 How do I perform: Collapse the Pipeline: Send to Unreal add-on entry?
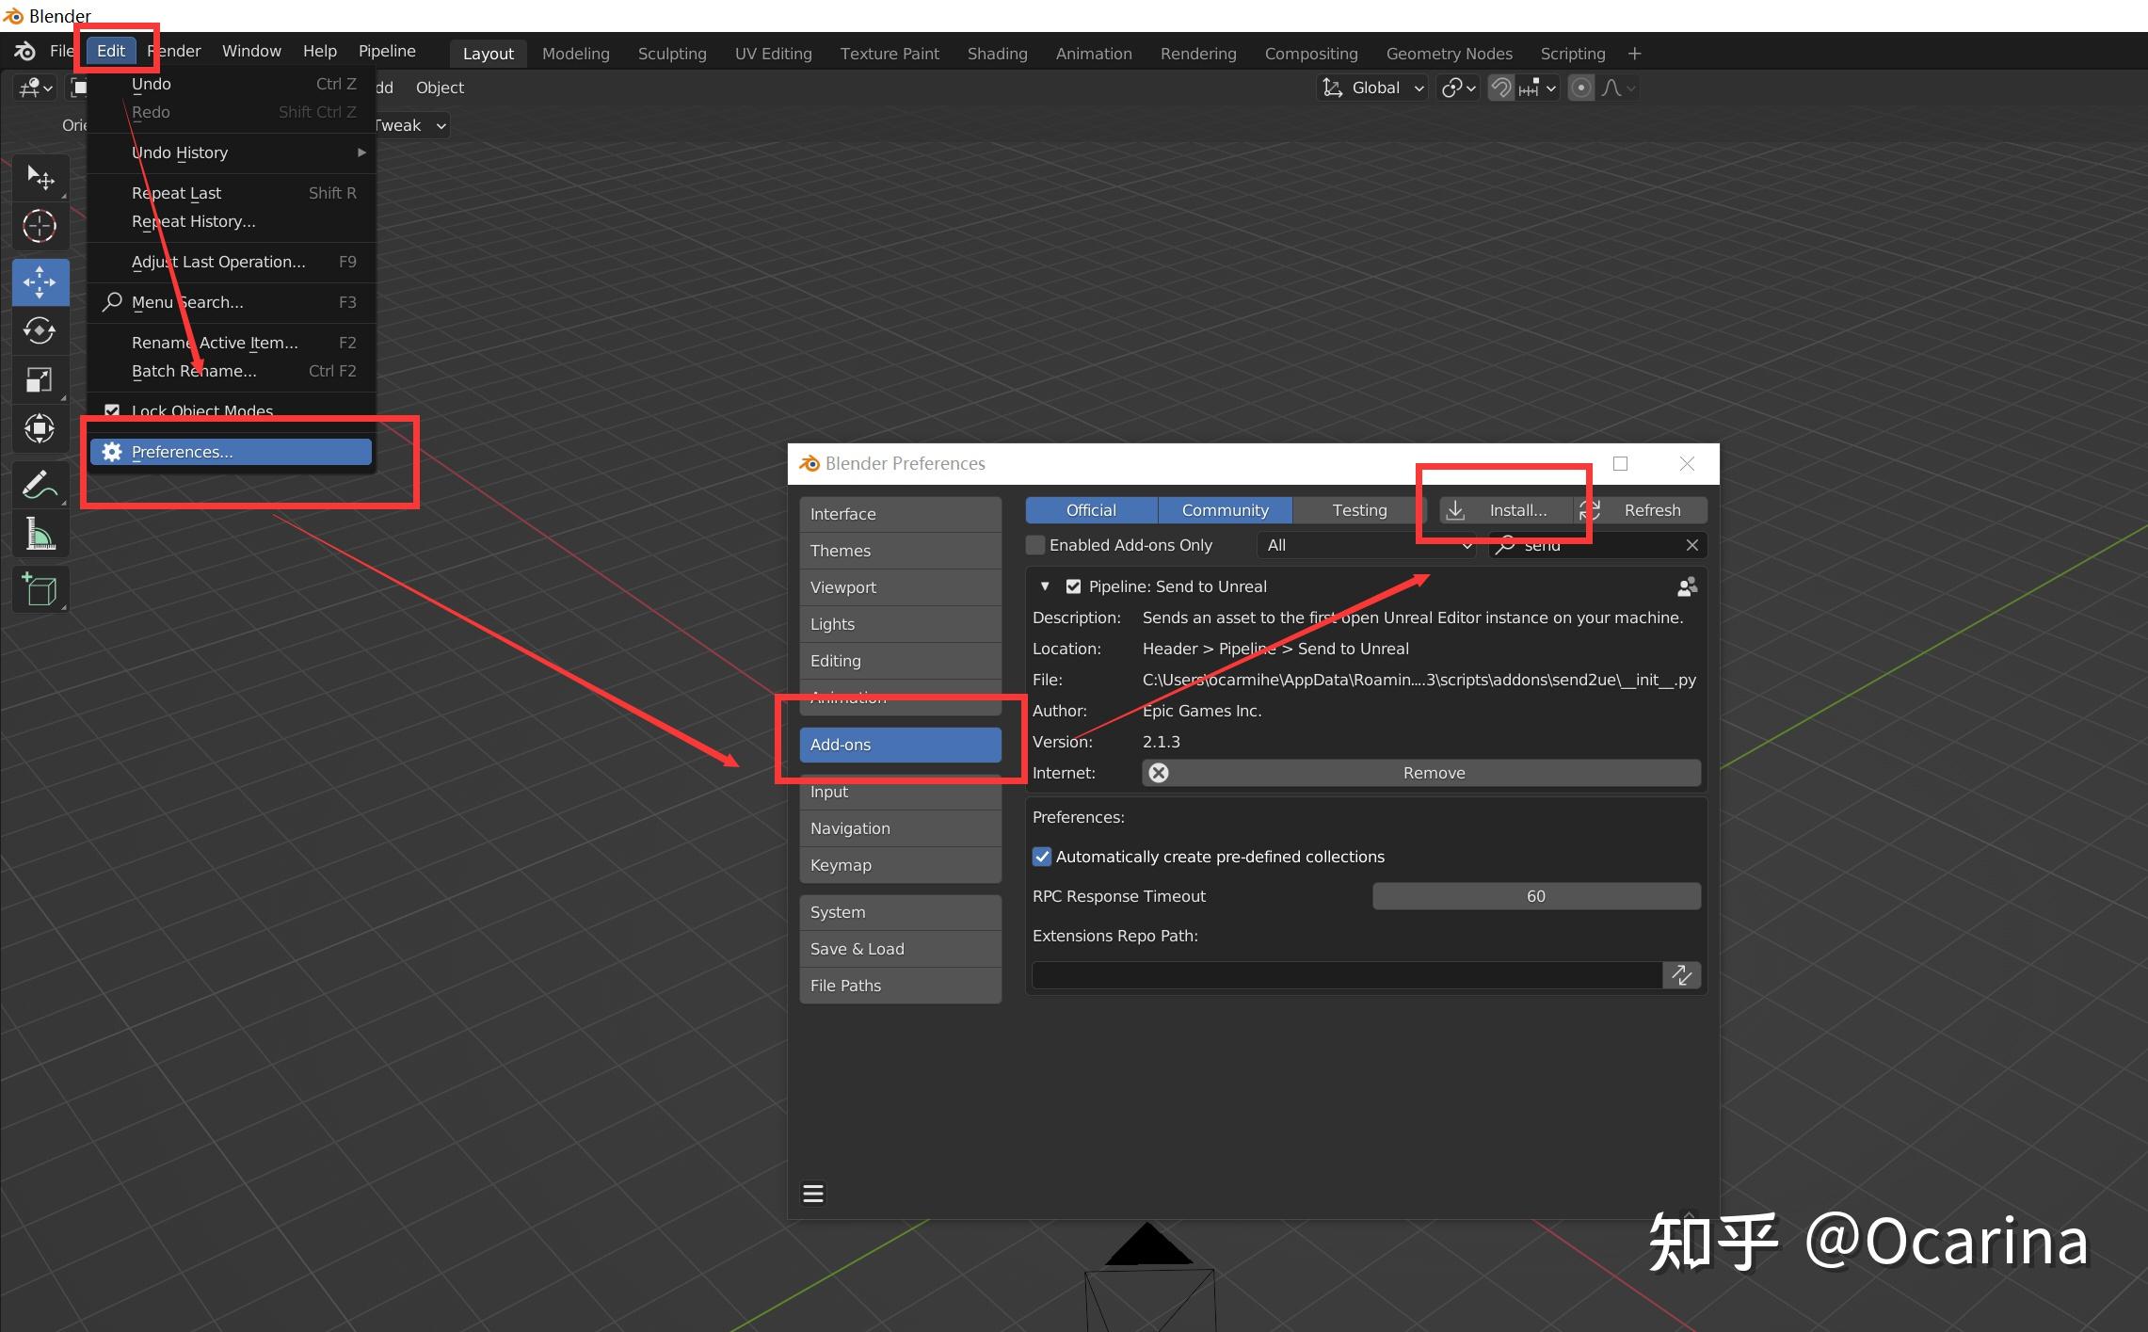(1045, 586)
